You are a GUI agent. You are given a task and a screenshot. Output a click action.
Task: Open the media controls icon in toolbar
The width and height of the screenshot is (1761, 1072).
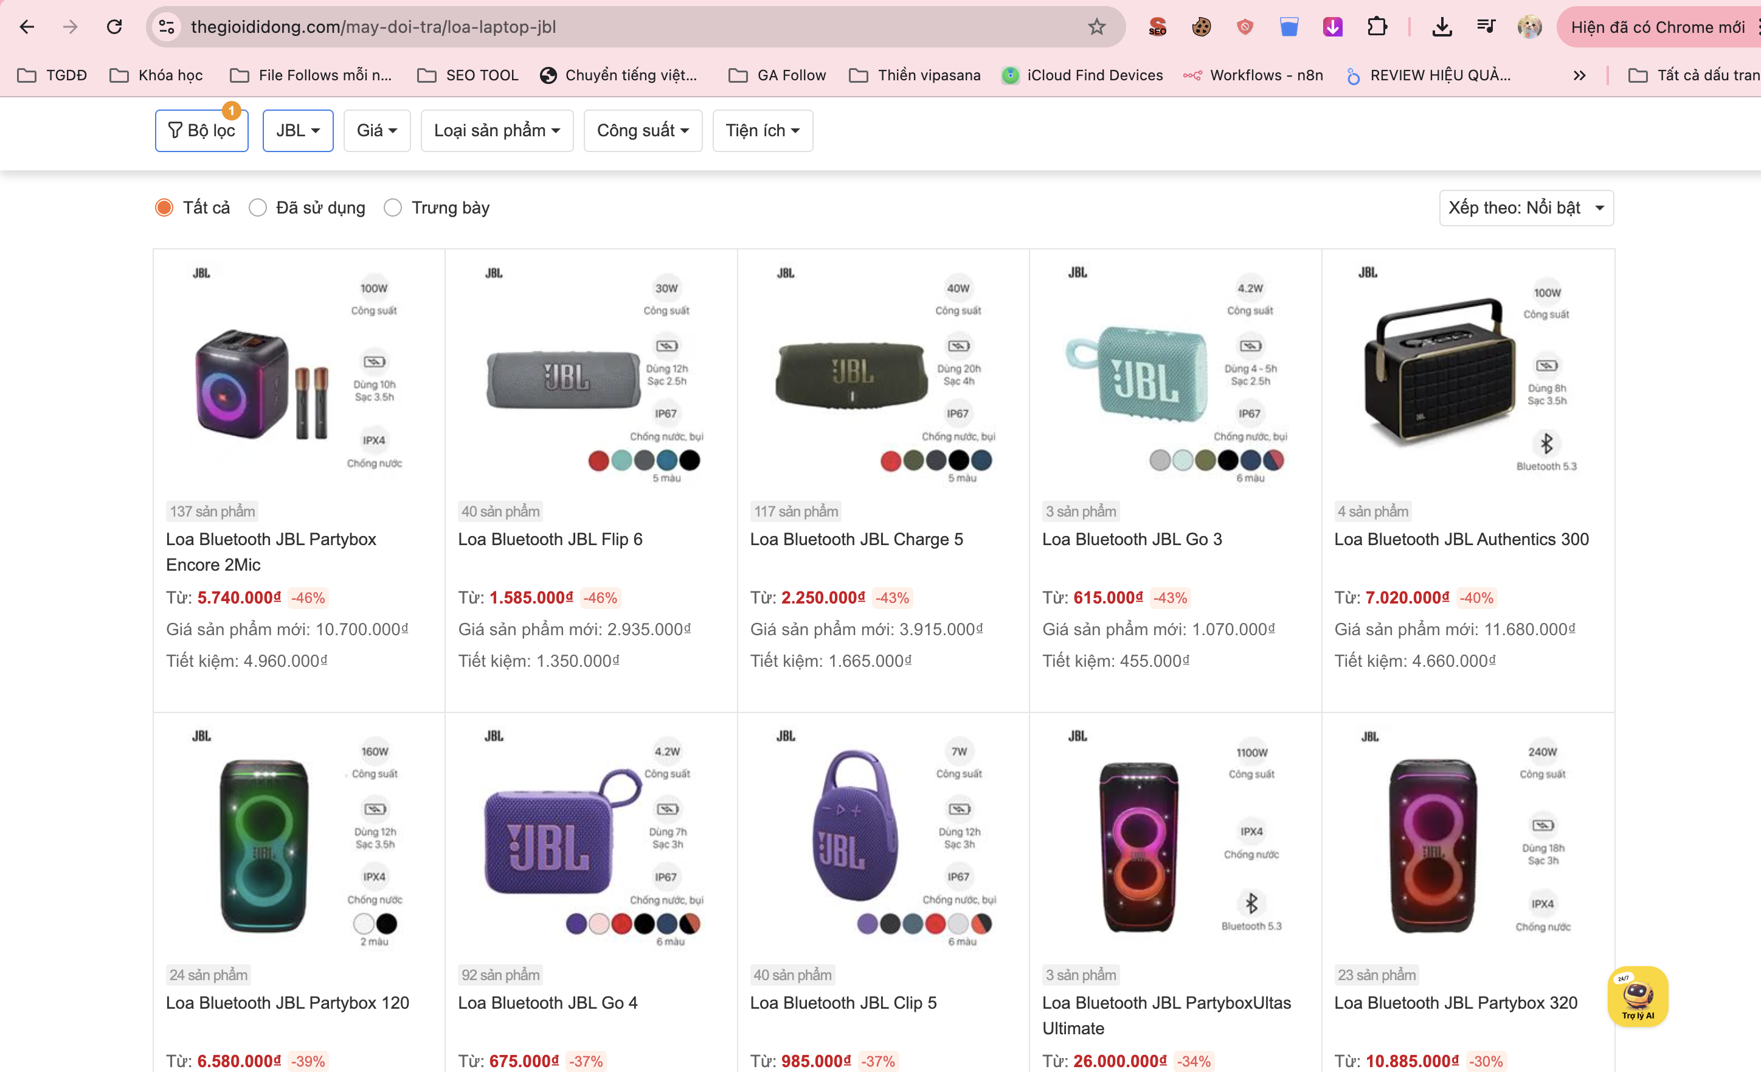pyautogui.click(x=1486, y=26)
